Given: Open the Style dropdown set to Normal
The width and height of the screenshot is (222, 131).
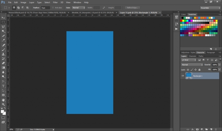Looking at the screenshot, I should [x=79, y=8].
